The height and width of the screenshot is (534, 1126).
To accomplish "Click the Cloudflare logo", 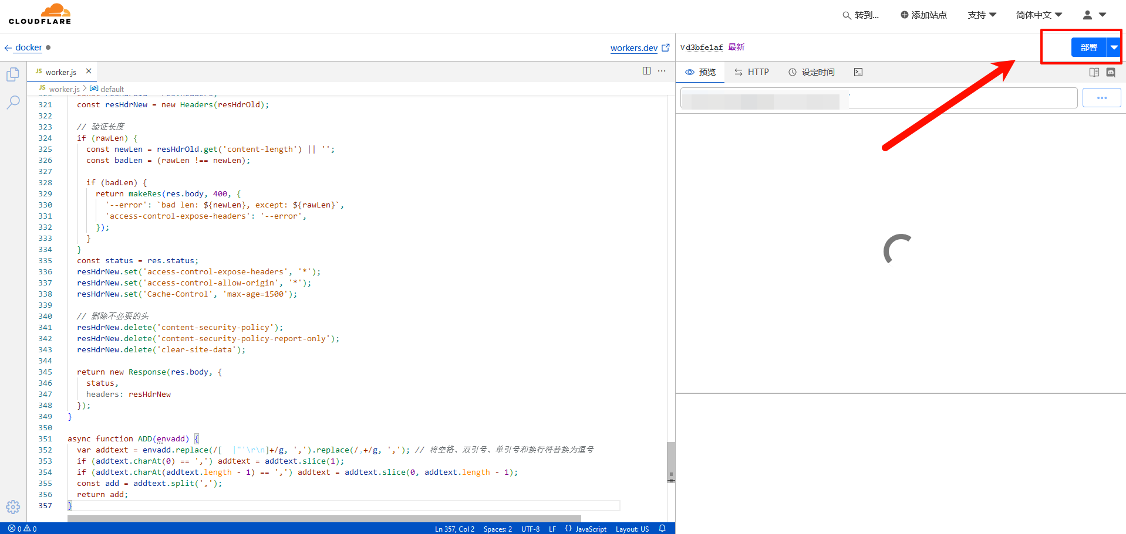I will [x=40, y=14].
